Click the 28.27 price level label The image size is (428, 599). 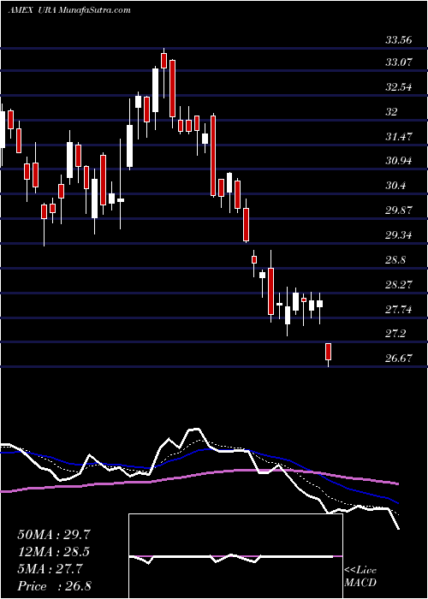click(x=399, y=285)
